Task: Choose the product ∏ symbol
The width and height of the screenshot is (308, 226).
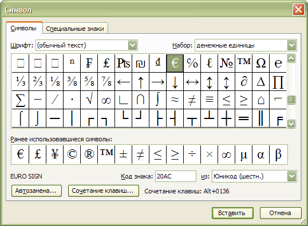Action: coord(278,81)
